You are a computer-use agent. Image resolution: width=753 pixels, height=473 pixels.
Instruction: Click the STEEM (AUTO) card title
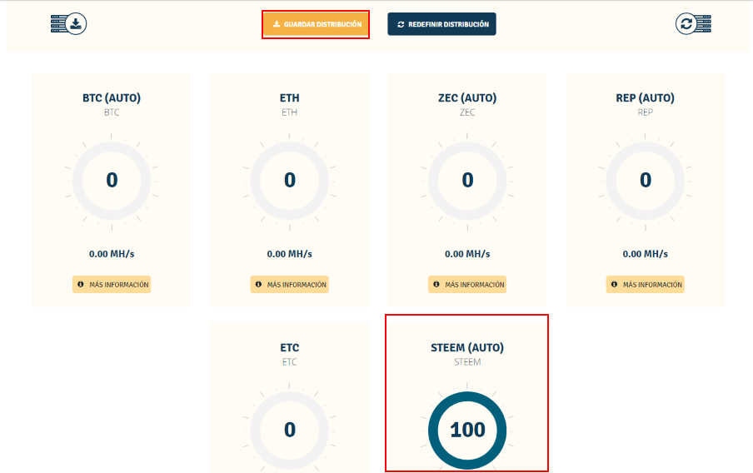click(467, 347)
